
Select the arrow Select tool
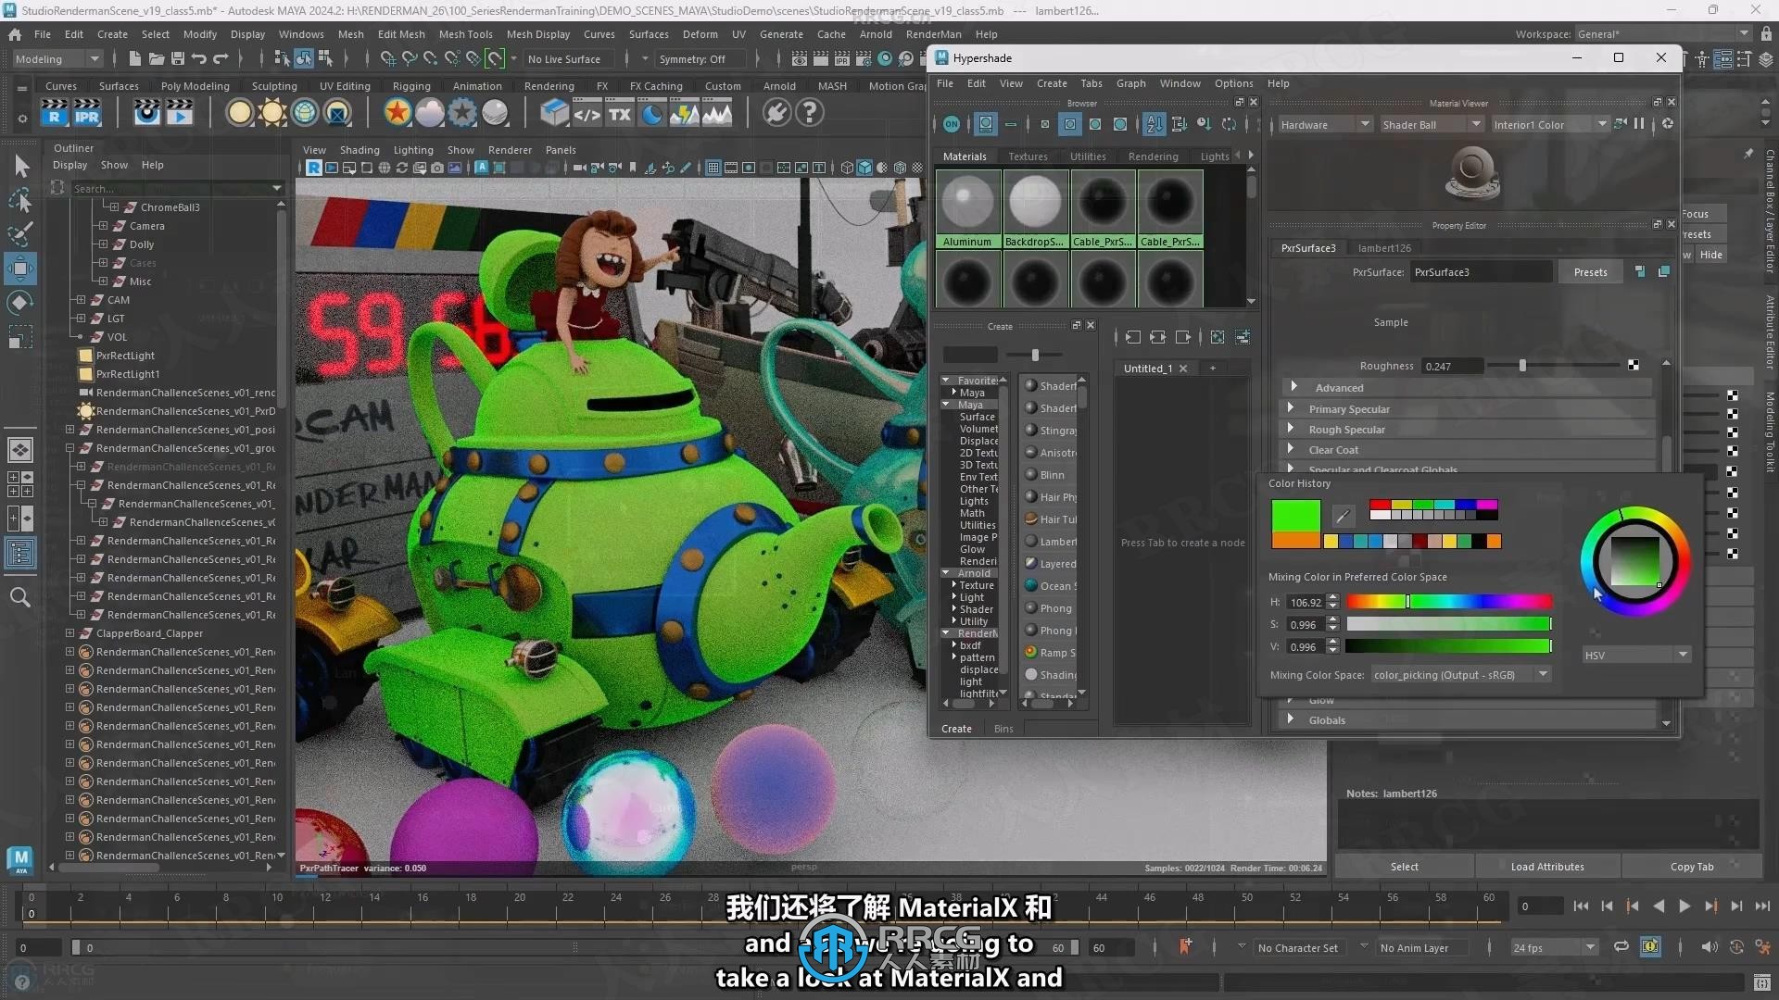[x=20, y=166]
